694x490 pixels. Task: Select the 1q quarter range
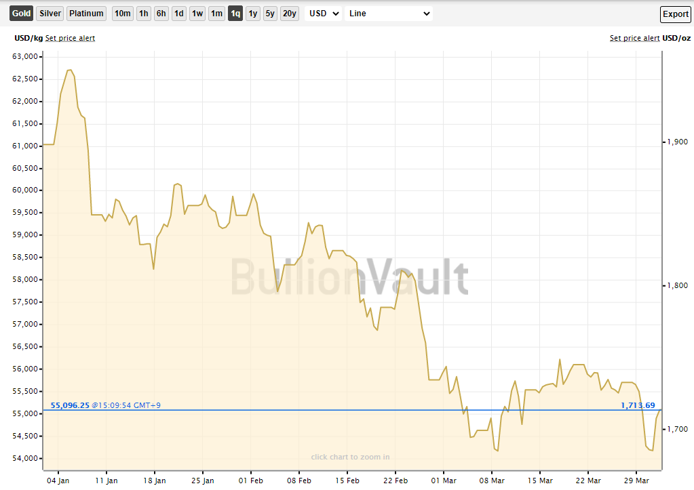click(x=235, y=14)
